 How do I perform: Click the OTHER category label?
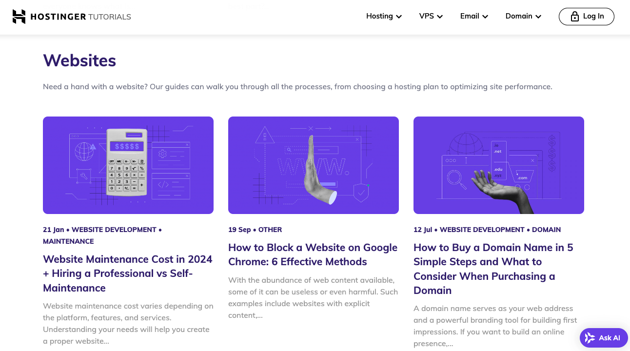(x=270, y=229)
